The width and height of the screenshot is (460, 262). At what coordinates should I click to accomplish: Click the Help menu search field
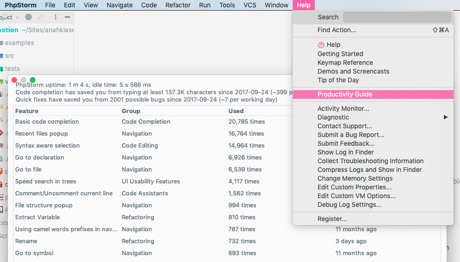(397, 17)
